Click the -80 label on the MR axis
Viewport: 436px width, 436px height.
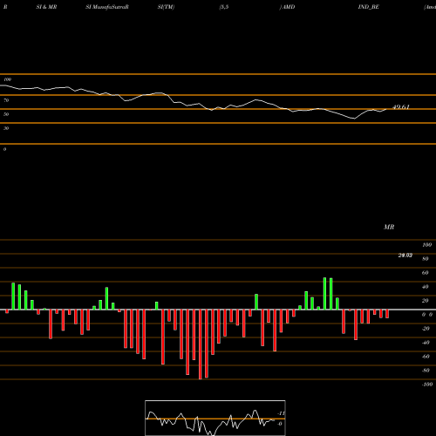point(426,371)
